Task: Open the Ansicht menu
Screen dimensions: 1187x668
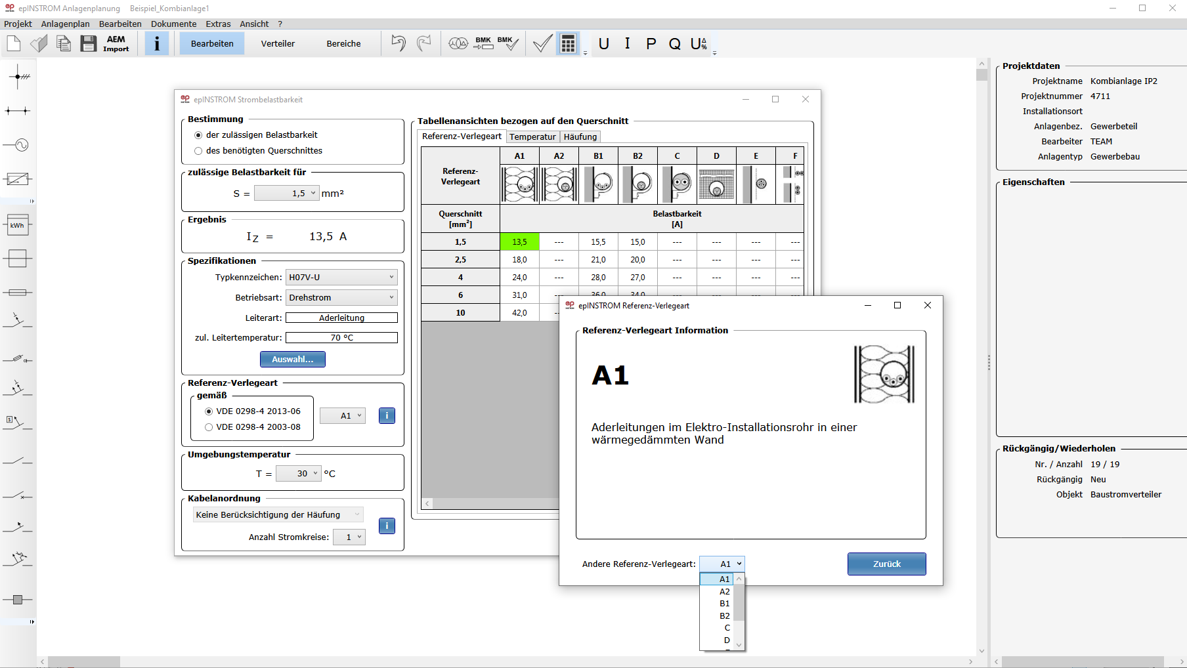Action: [254, 24]
